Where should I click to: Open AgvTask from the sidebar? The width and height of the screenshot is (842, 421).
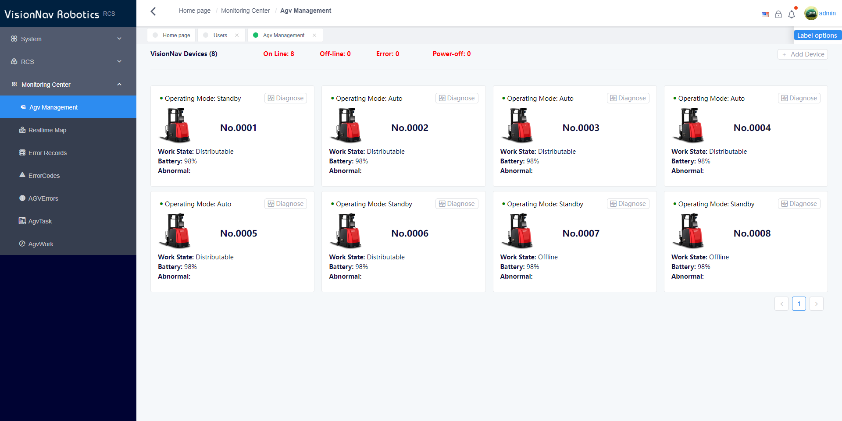(x=40, y=221)
